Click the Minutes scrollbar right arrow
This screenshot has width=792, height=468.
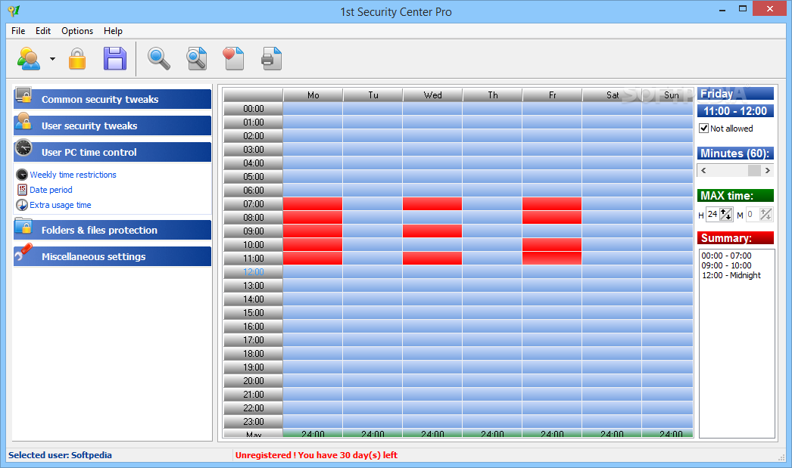click(767, 170)
